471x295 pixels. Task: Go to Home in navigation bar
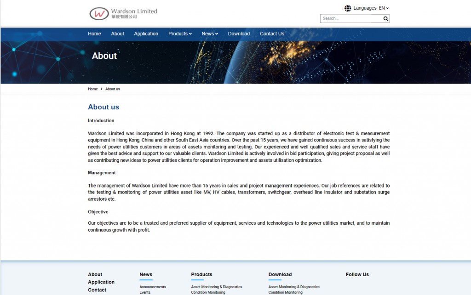pos(94,34)
